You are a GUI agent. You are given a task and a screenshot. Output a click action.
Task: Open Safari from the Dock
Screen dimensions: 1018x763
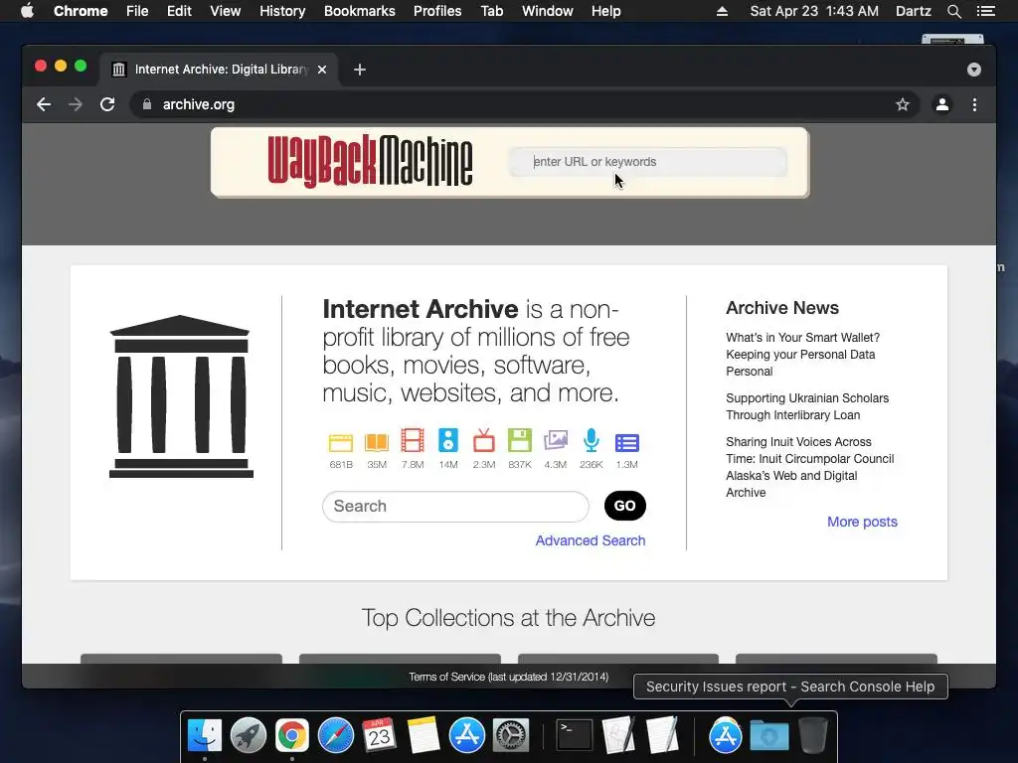coord(336,736)
